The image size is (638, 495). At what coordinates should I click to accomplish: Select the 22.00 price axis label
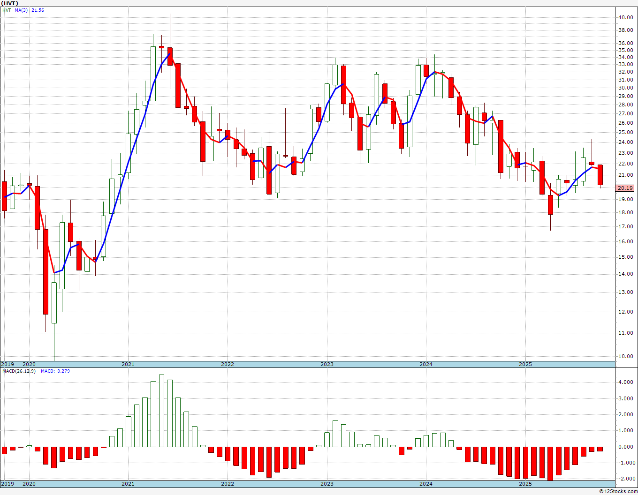point(625,164)
